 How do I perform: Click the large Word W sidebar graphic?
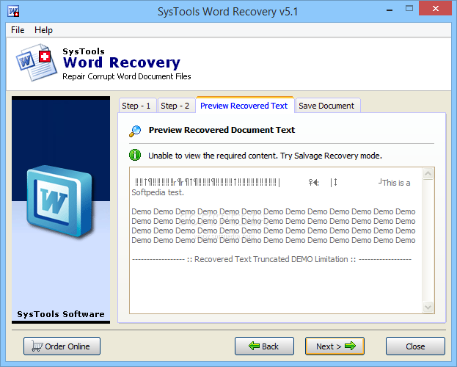coord(59,200)
